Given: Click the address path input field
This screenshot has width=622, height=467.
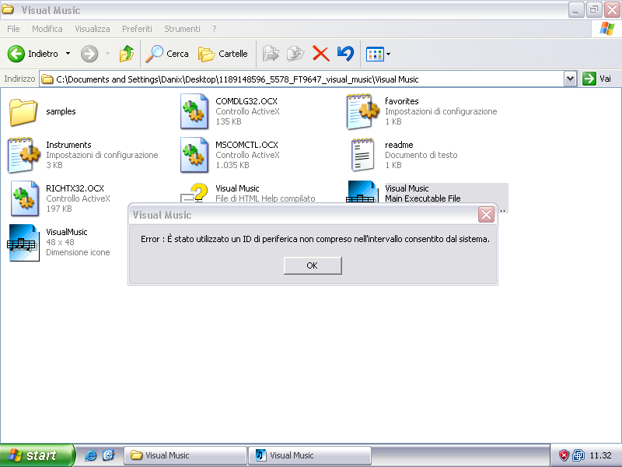Looking at the screenshot, I should tap(303, 79).
